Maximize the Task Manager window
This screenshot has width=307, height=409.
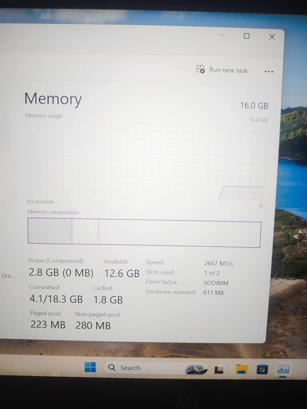[x=246, y=36]
